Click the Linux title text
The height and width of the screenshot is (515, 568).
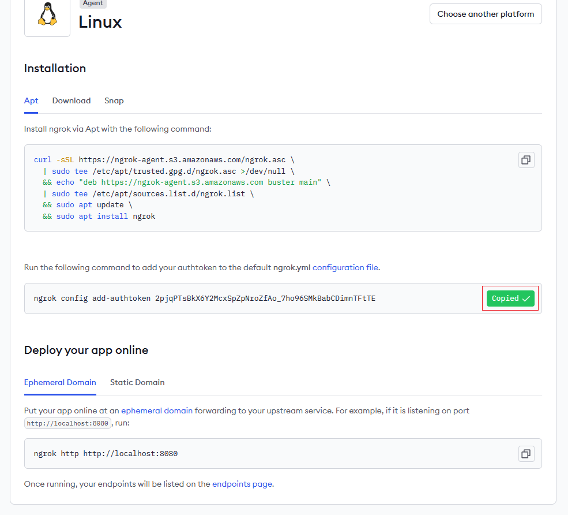click(x=100, y=22)
